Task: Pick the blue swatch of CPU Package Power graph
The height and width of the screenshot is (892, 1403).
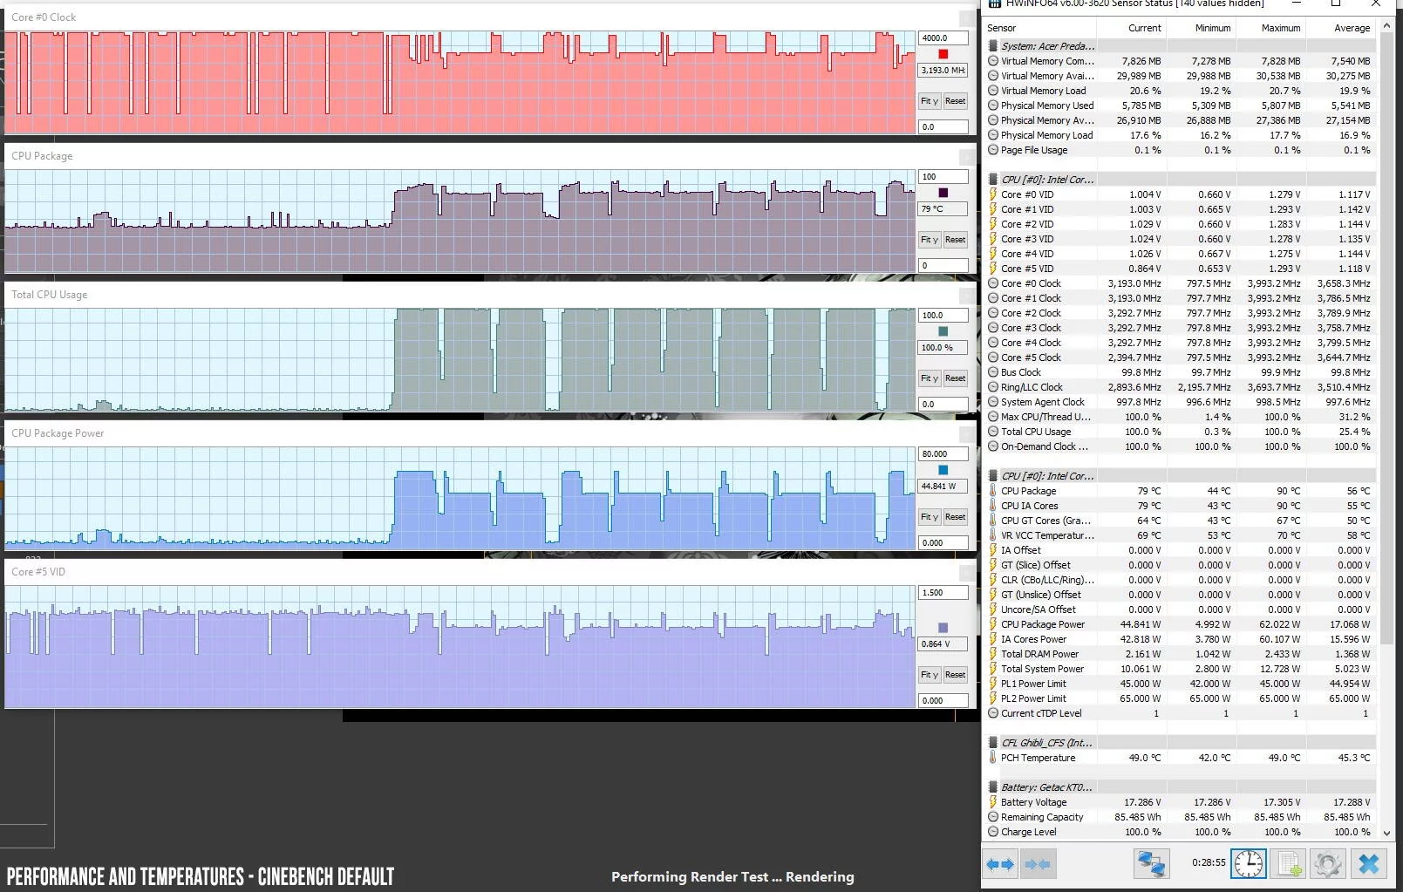Action: click(x=943, y=470)
